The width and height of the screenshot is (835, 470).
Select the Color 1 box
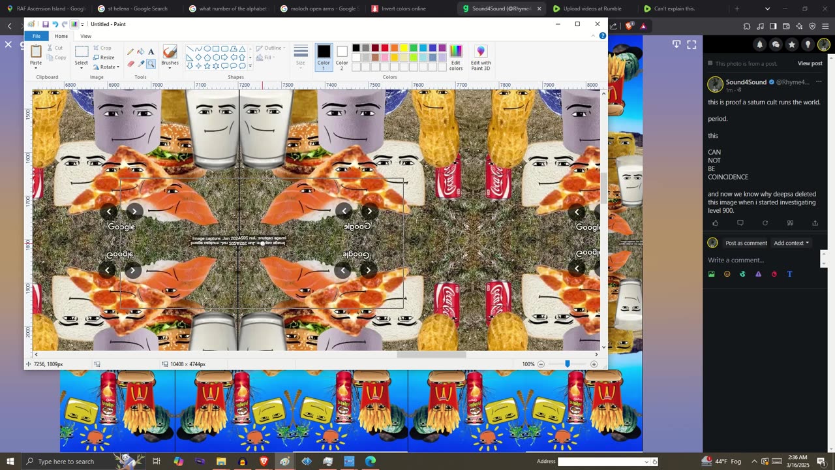pos(324,58)
